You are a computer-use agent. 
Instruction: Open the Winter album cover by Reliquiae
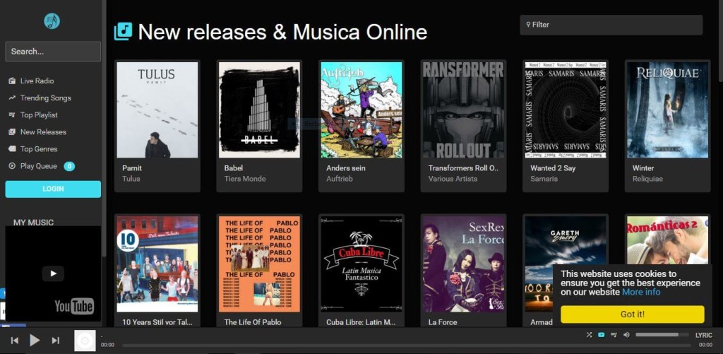pyautogui.click(x=668, y=110)
